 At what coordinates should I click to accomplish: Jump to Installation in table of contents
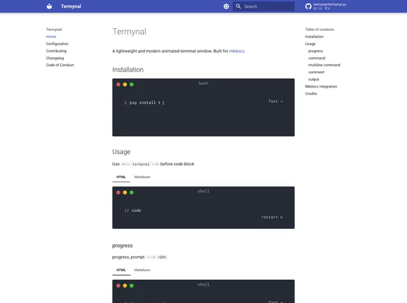point(314,37)
